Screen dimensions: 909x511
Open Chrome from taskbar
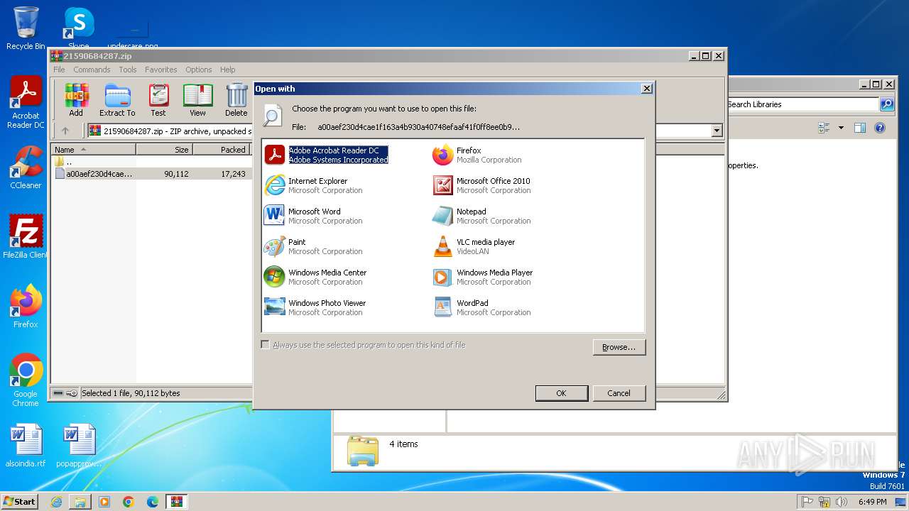pos(129,502)
